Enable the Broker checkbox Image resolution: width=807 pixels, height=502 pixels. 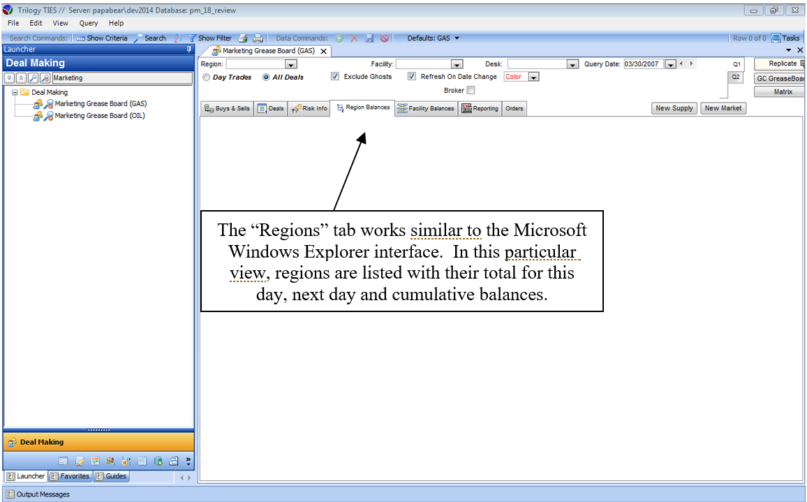click(471, 90)
